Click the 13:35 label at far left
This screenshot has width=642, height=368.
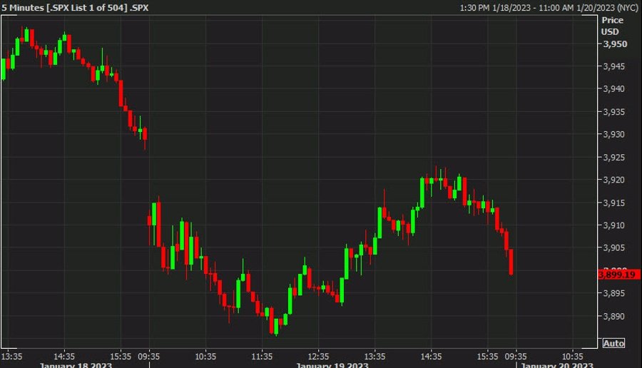tap(14, 356)
